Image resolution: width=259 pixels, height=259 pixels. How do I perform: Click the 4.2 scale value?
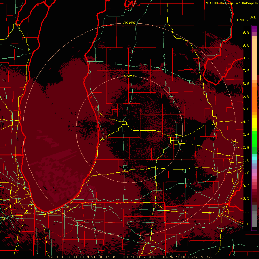tap(246, 122)
